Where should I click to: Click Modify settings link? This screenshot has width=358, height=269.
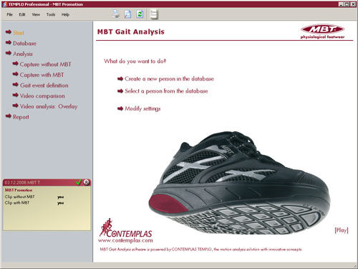coord(142,108)
